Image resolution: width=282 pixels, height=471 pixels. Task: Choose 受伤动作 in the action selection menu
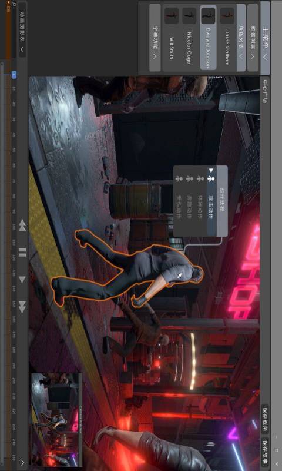click(x=179, y=207)
